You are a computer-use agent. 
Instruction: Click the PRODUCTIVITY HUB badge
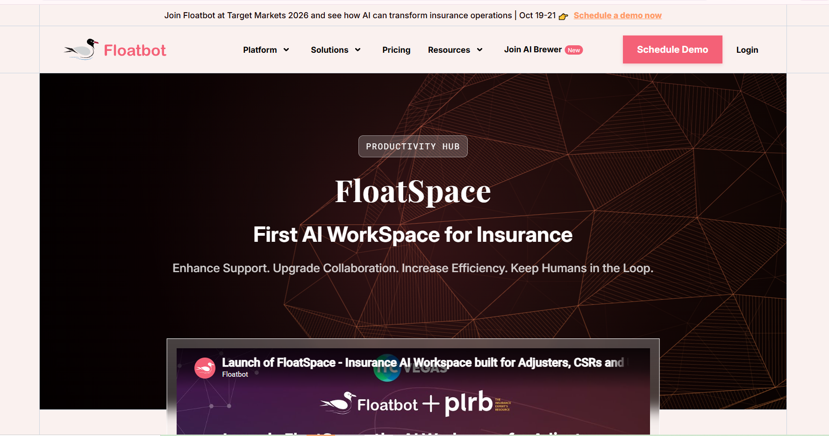(413, 147)
